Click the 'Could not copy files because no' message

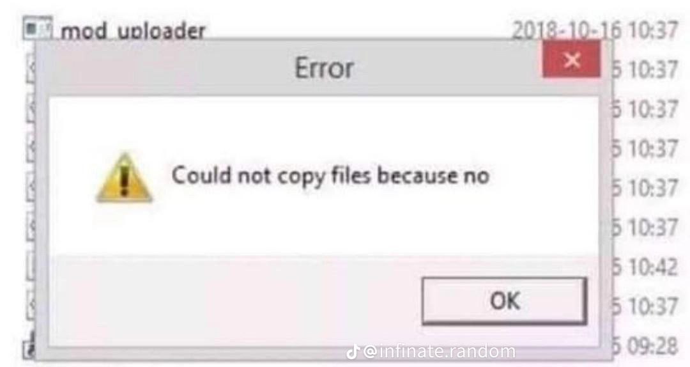coord(330,176)
